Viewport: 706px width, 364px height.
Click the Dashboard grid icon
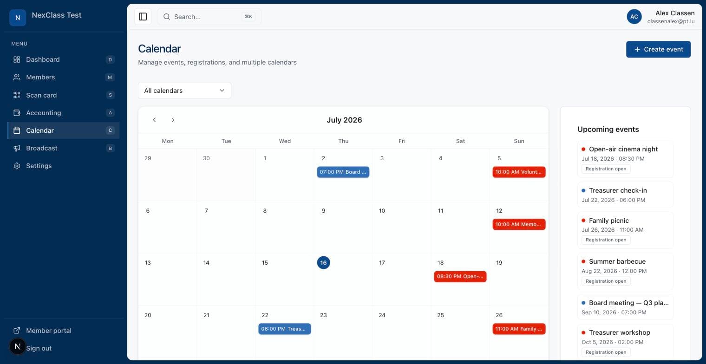click(17, 59)
